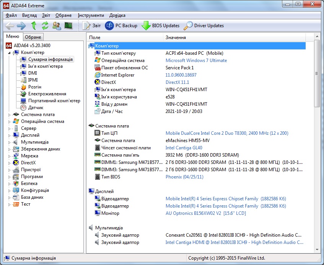Click the Forward navigation arrow
This screenshot has width=324, height=265.
21,26
